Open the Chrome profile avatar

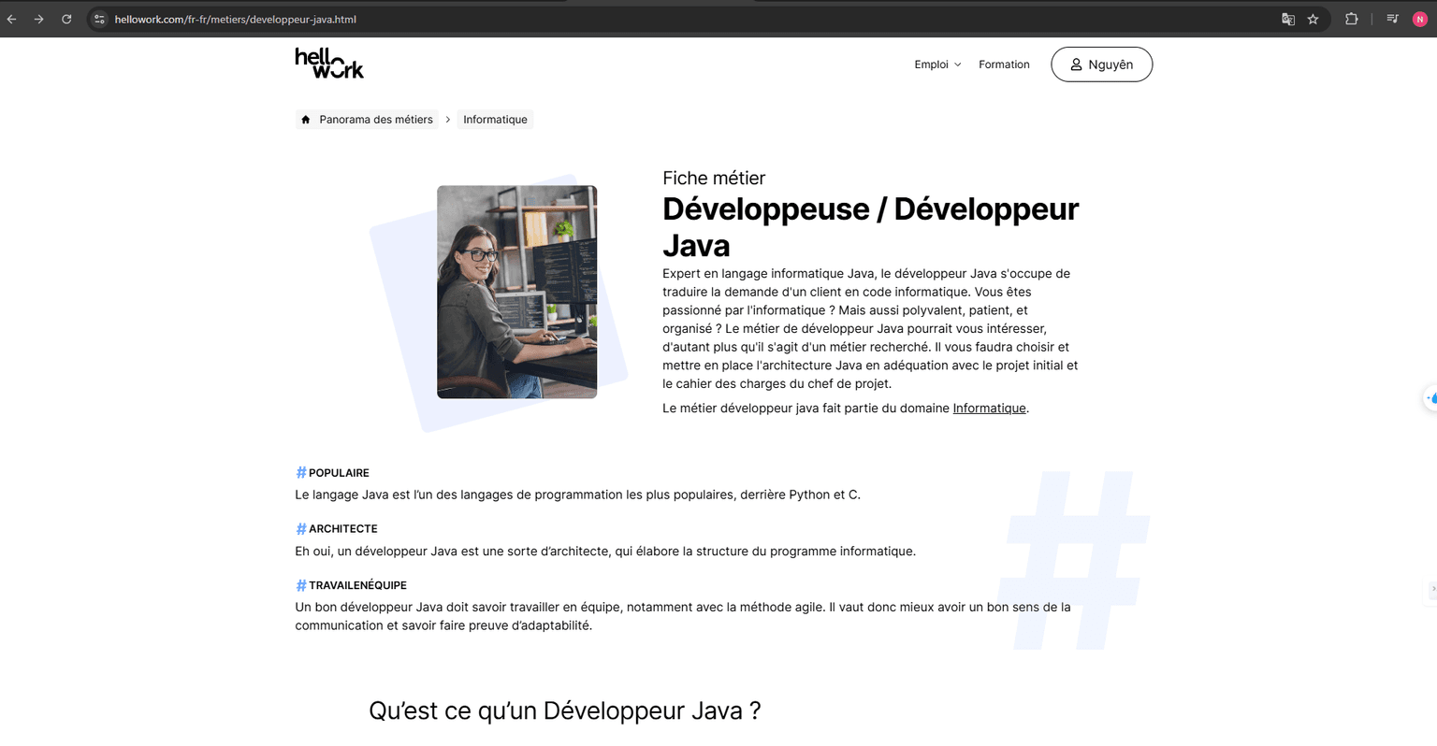(x=1420, y=19)
